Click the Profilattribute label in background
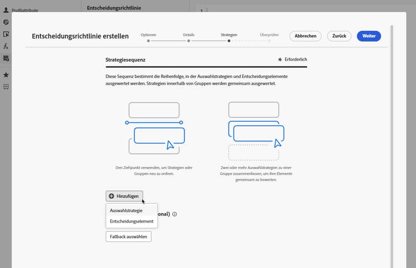416x268 pixels. point(25,11)
